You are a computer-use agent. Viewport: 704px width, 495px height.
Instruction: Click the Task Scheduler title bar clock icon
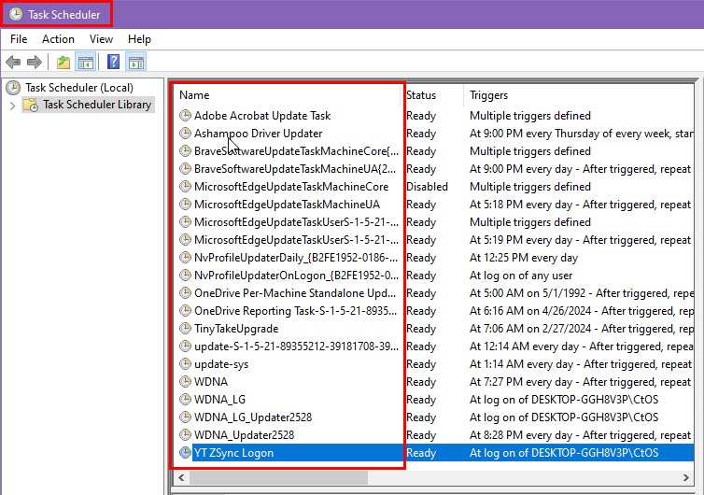click(16, 14)
